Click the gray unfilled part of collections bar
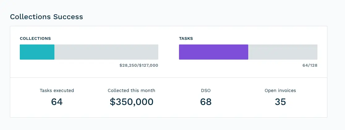Image resolution: width=345 pixels, height=130 pixels. click(x=106, y=52)
